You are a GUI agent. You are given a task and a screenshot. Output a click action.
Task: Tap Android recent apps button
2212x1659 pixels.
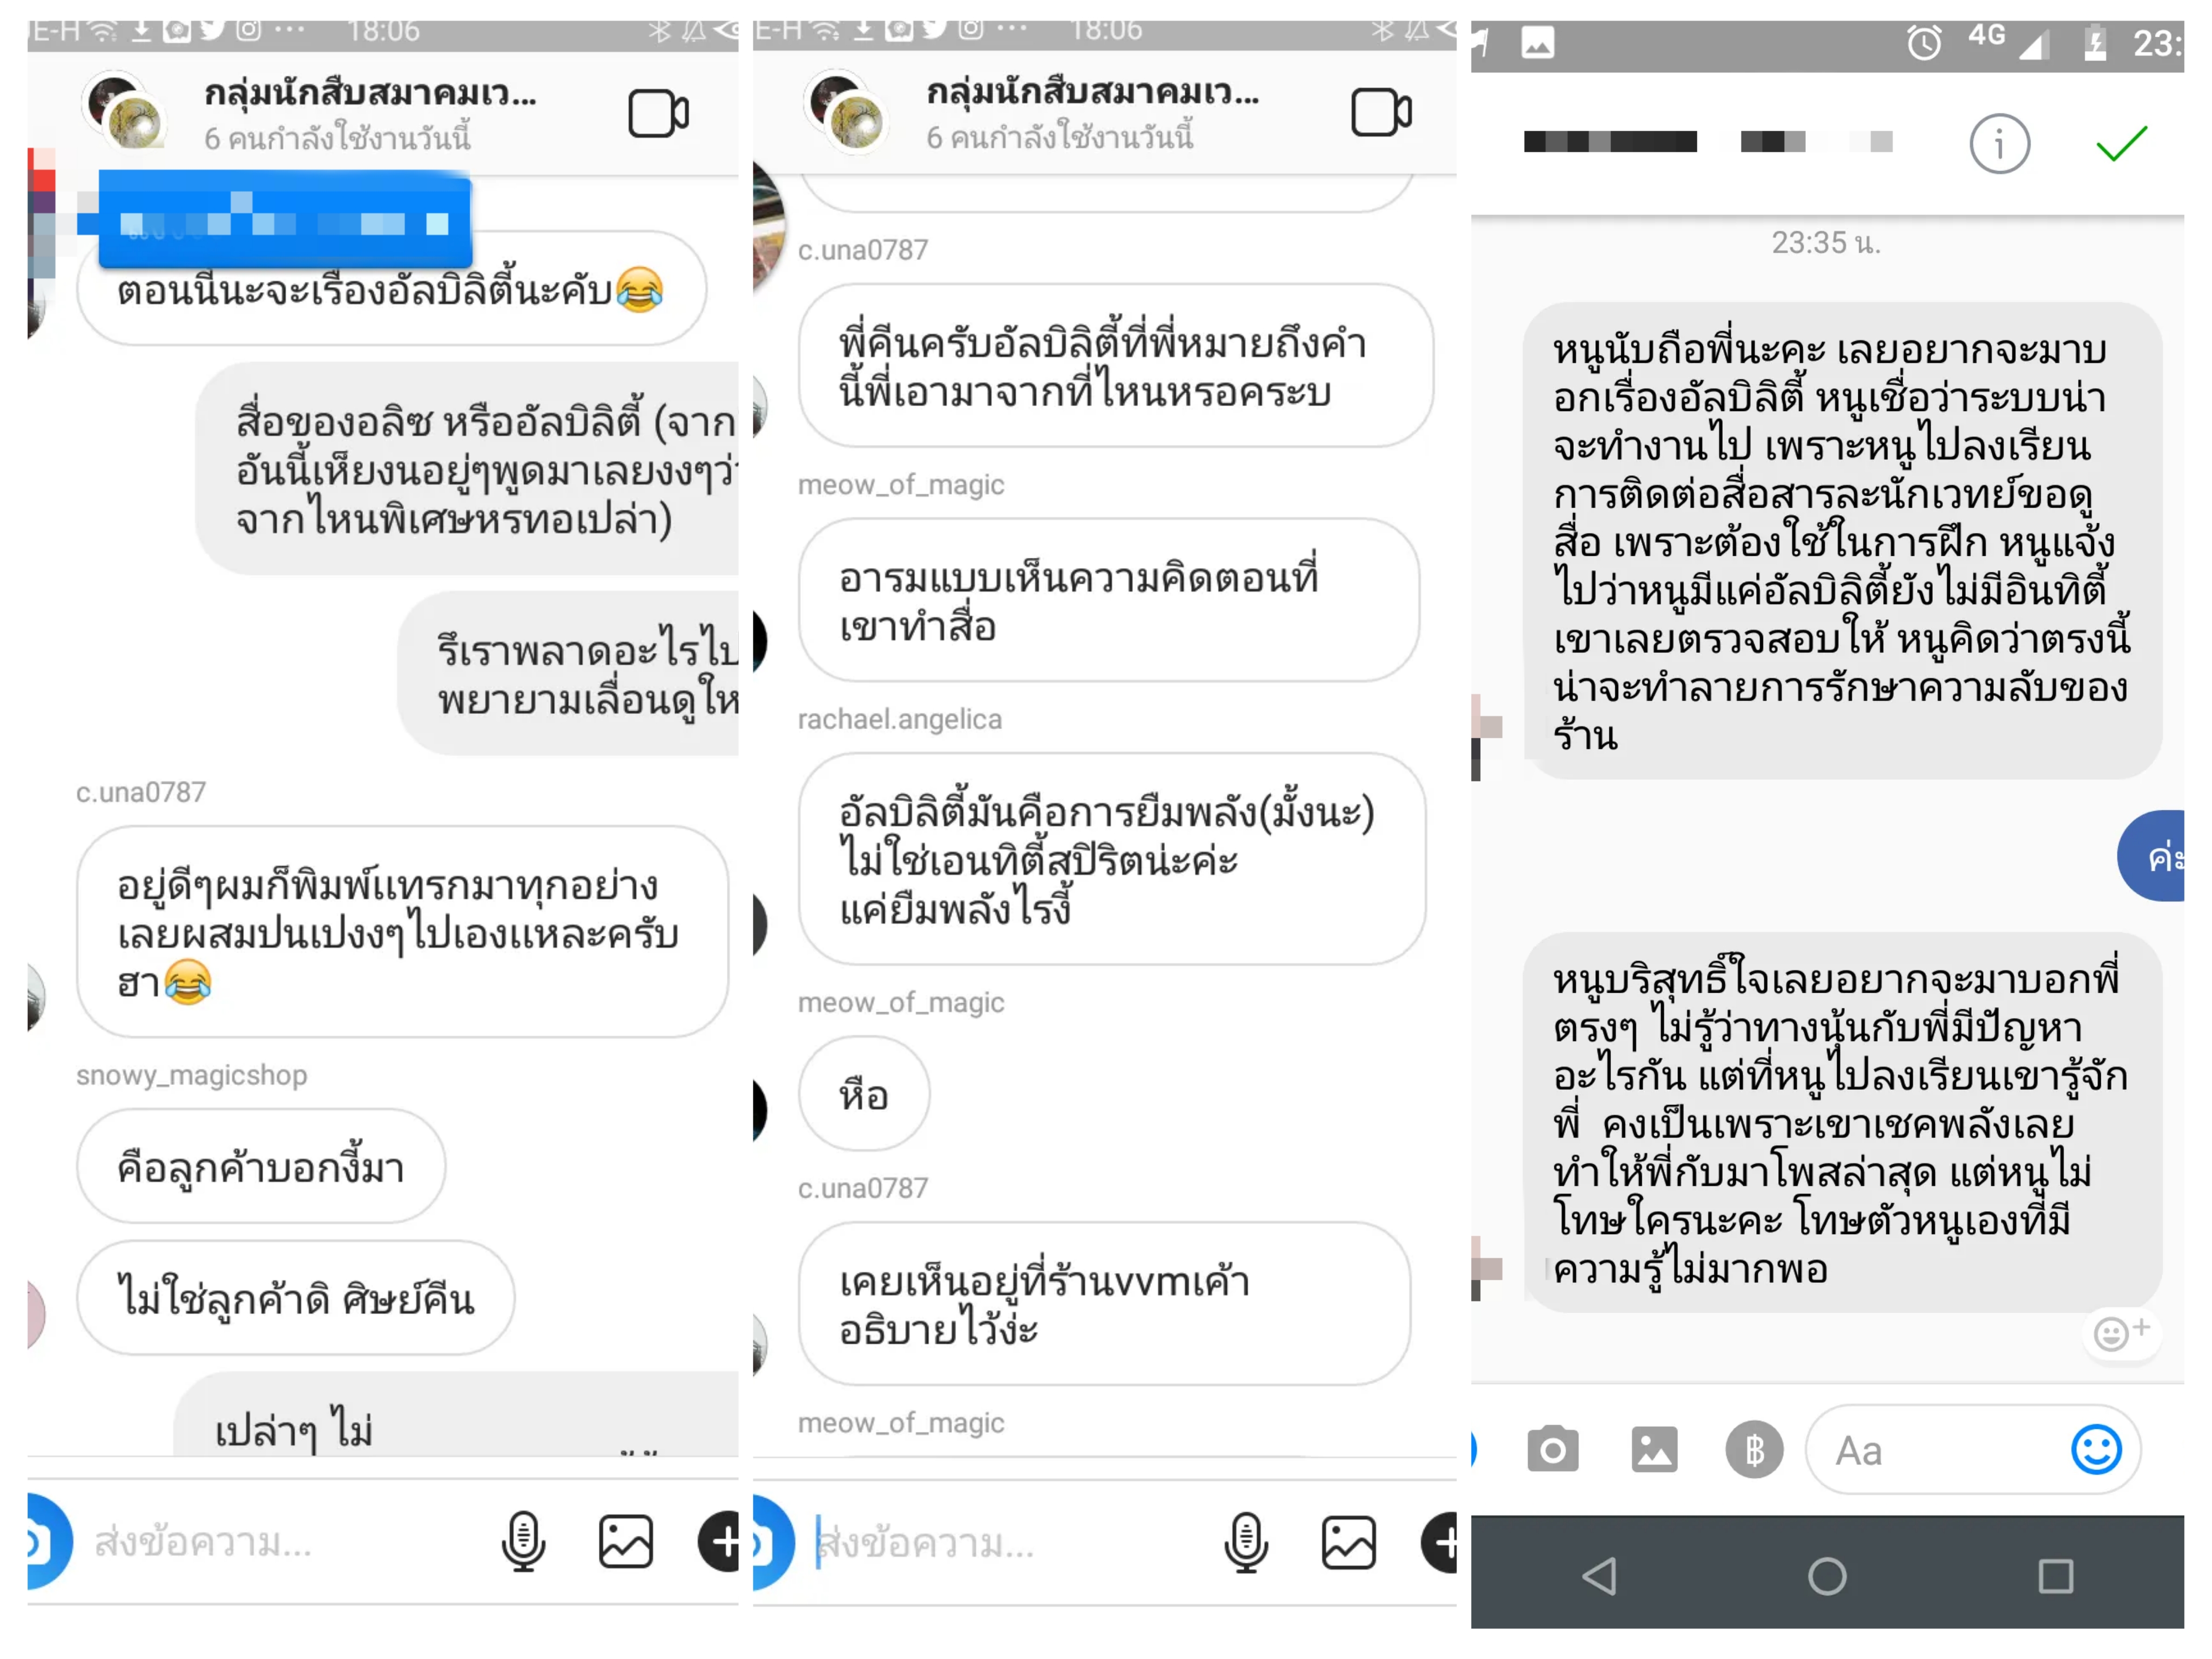2055,1576
